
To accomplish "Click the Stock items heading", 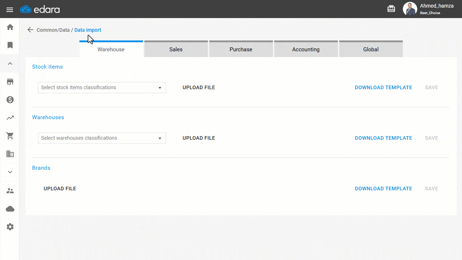I will (x=47, y=67).
